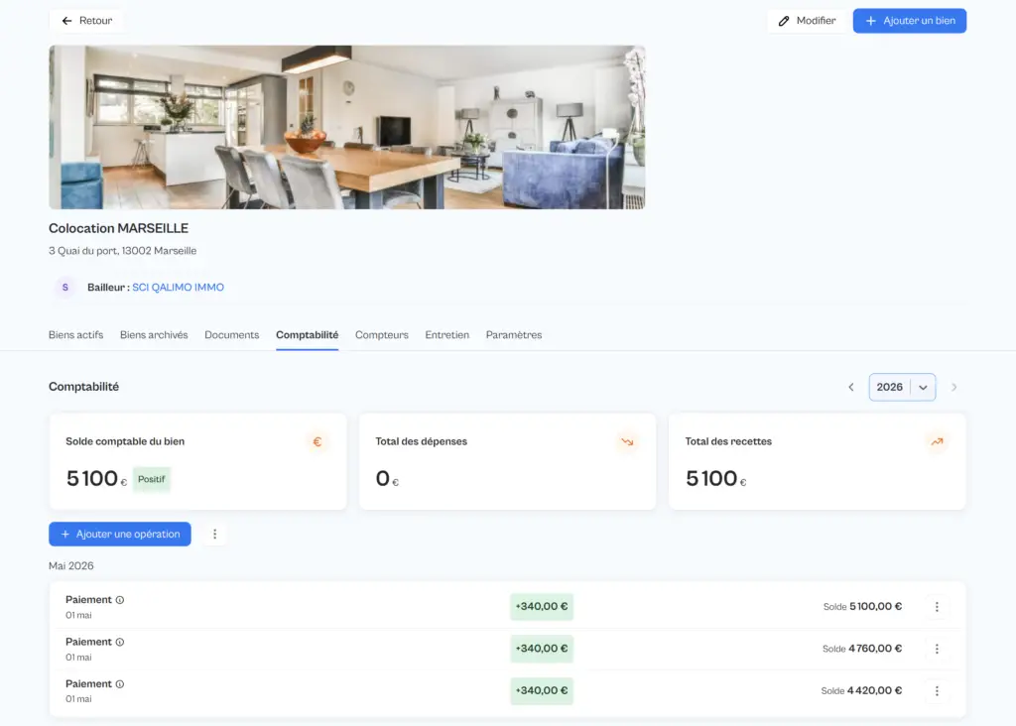This screenshot has width=1016, height=726.
Task: Click the Positif status badge
Action: pyautogui.click(x=152, y=479)
